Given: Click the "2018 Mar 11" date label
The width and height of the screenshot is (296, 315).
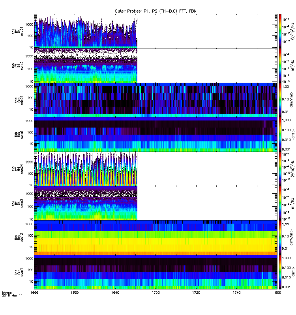Looking at the screenshot, I should 12,295.
